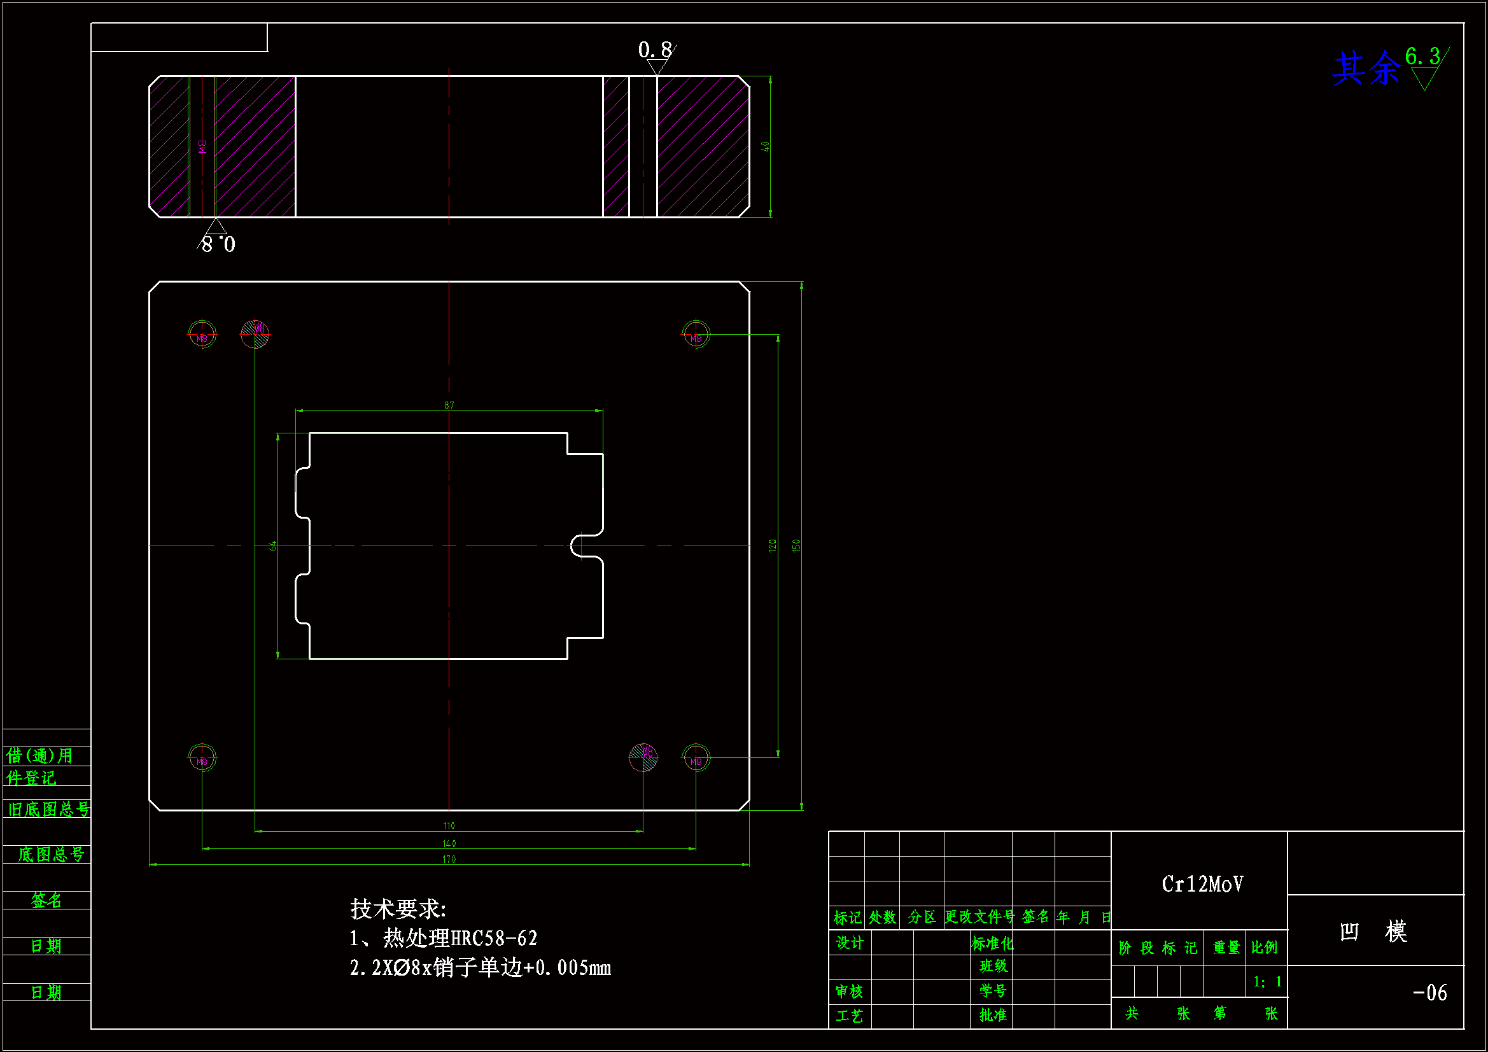Screen dimensions: 1488x1052
Task: Click the 110 pin hole spacing dimension
Action: (x=449, y=826)
